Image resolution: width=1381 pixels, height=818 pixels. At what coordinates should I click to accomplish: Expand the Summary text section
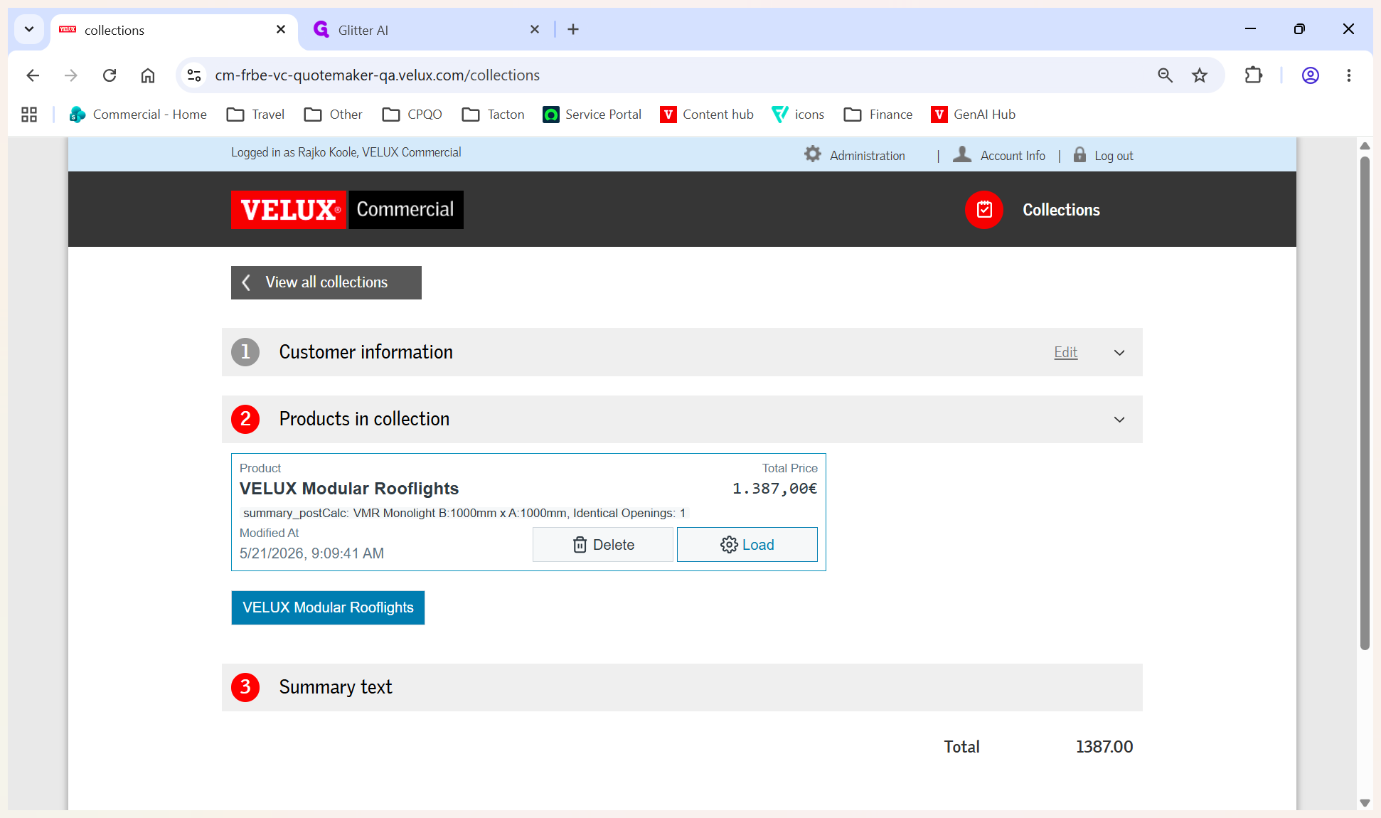coord(682,687)
